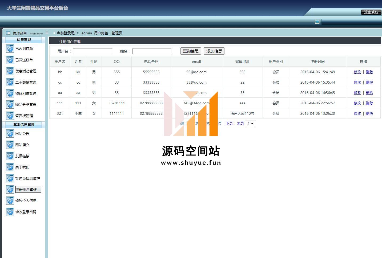Click the gear icon beside 物品分类管理
This screenshot has width=382, height=258.
click(x=10, y=105)
